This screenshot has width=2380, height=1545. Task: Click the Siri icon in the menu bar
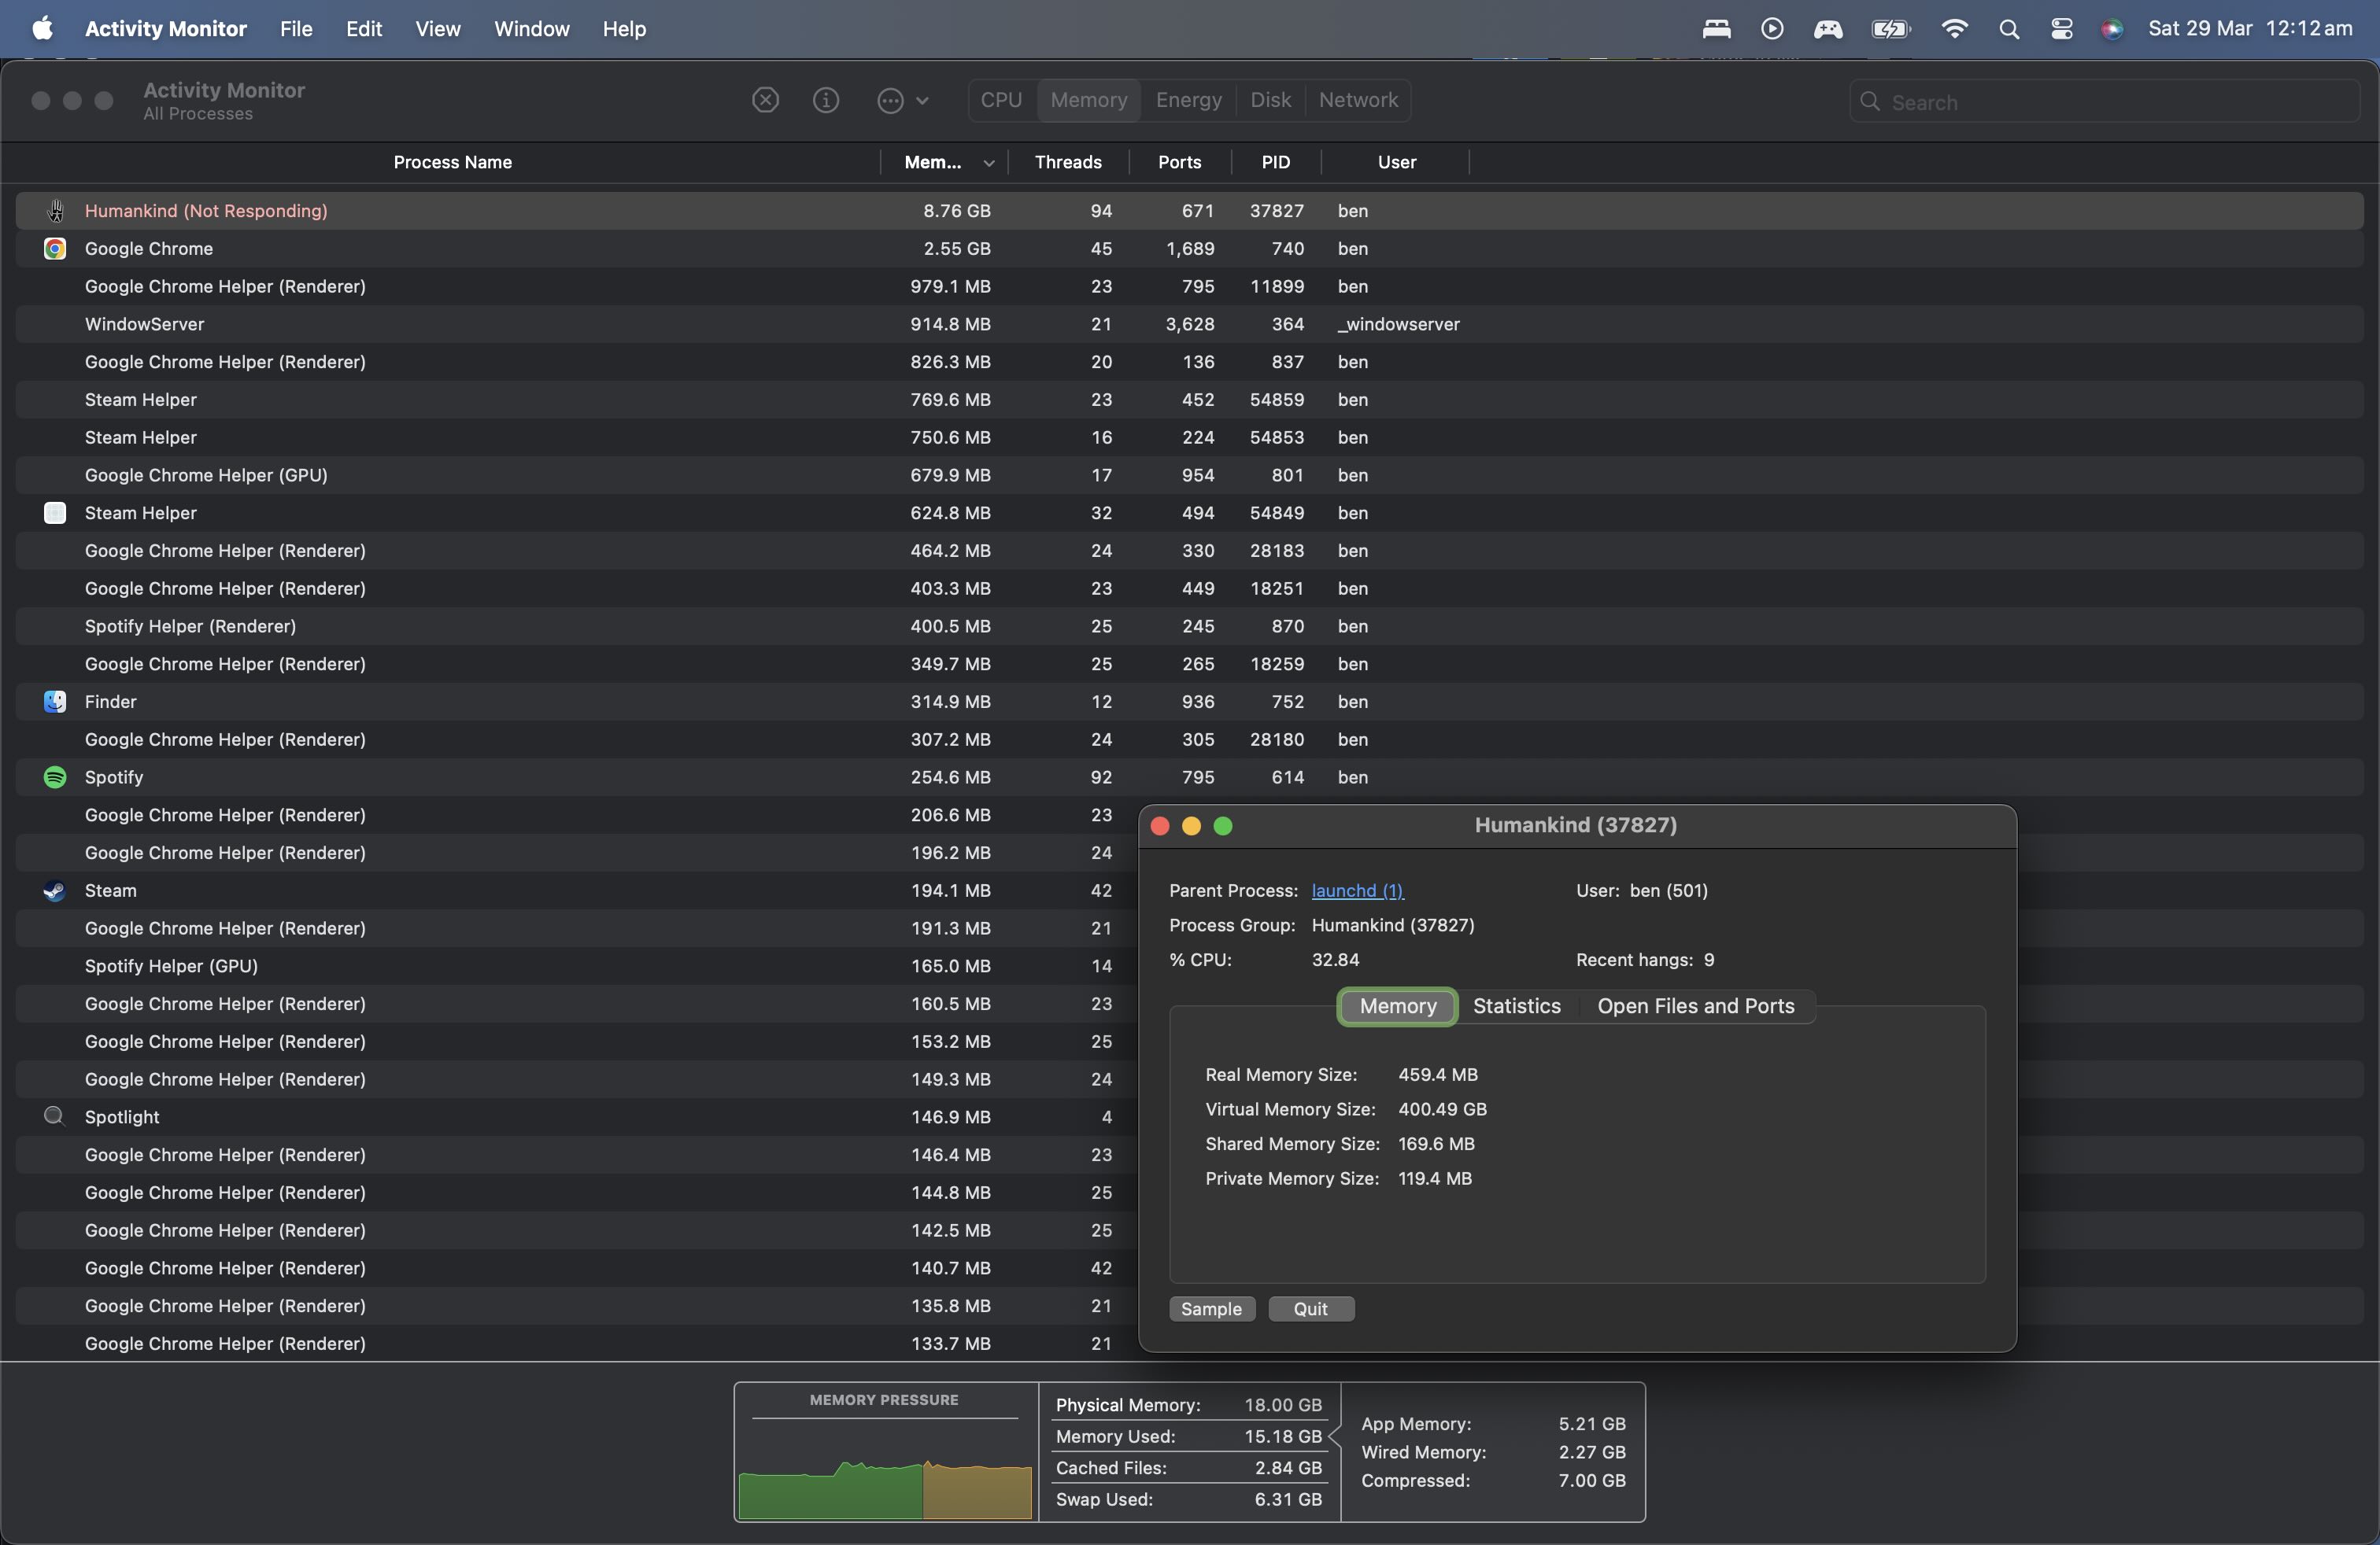coord(2112,28)
